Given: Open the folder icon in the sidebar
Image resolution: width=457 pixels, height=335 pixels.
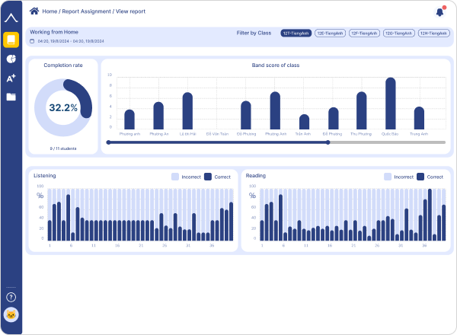Looking at the screenshot, I should click(x=11, y=97).
